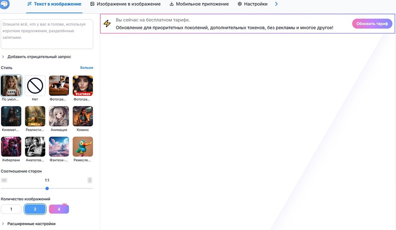
Task: Click the palette app logo icon
Action: [5, 4]
